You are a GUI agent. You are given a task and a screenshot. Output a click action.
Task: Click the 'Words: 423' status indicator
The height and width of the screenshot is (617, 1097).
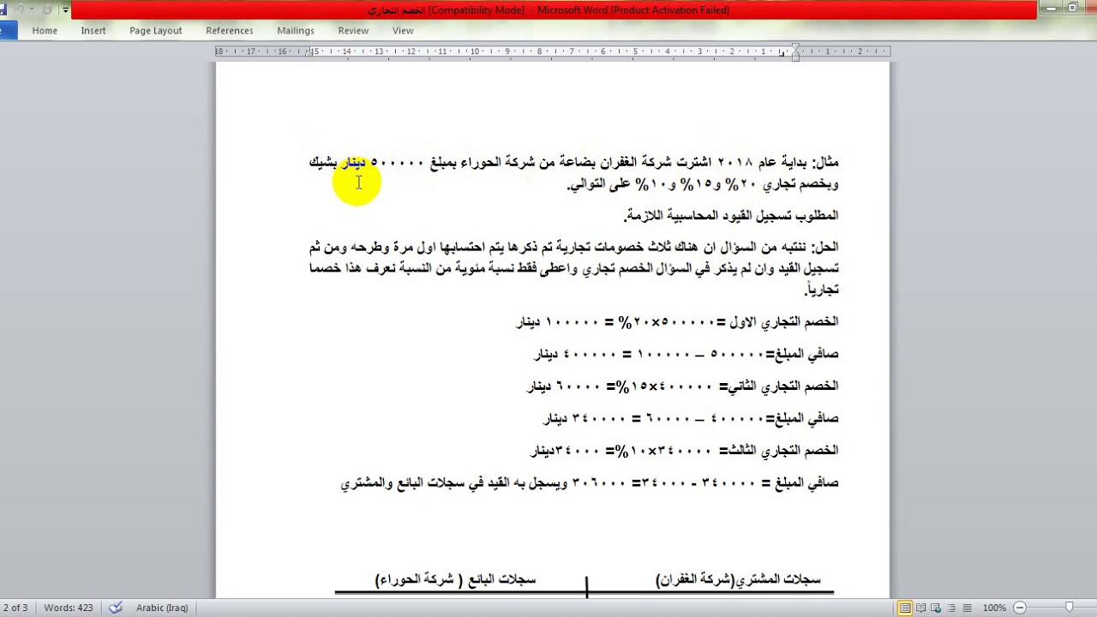69,608
